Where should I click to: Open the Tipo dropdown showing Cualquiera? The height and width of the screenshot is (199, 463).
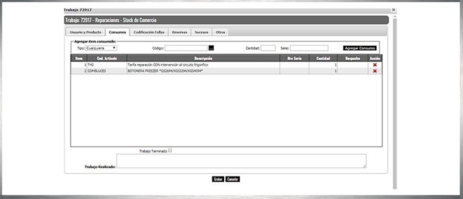[101, 48]
